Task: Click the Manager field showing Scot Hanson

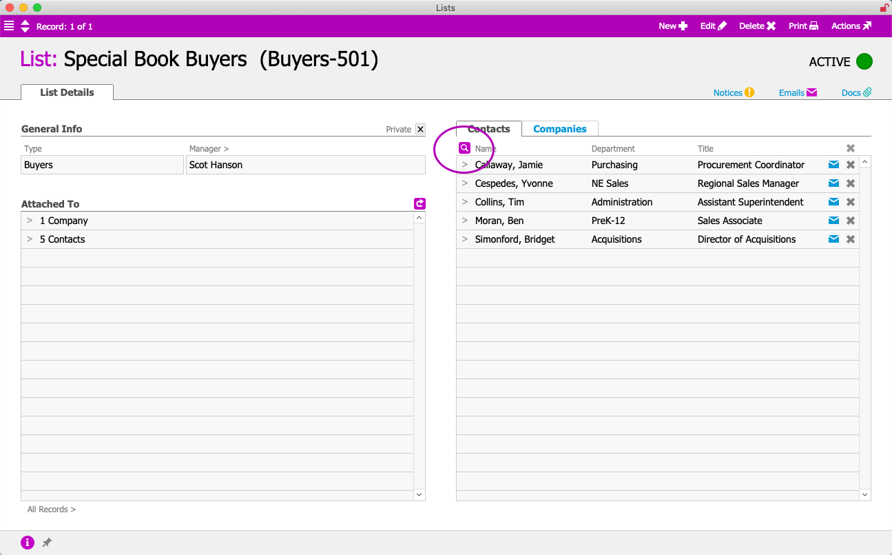Action: pyautogui.click(x=306, y=165)
